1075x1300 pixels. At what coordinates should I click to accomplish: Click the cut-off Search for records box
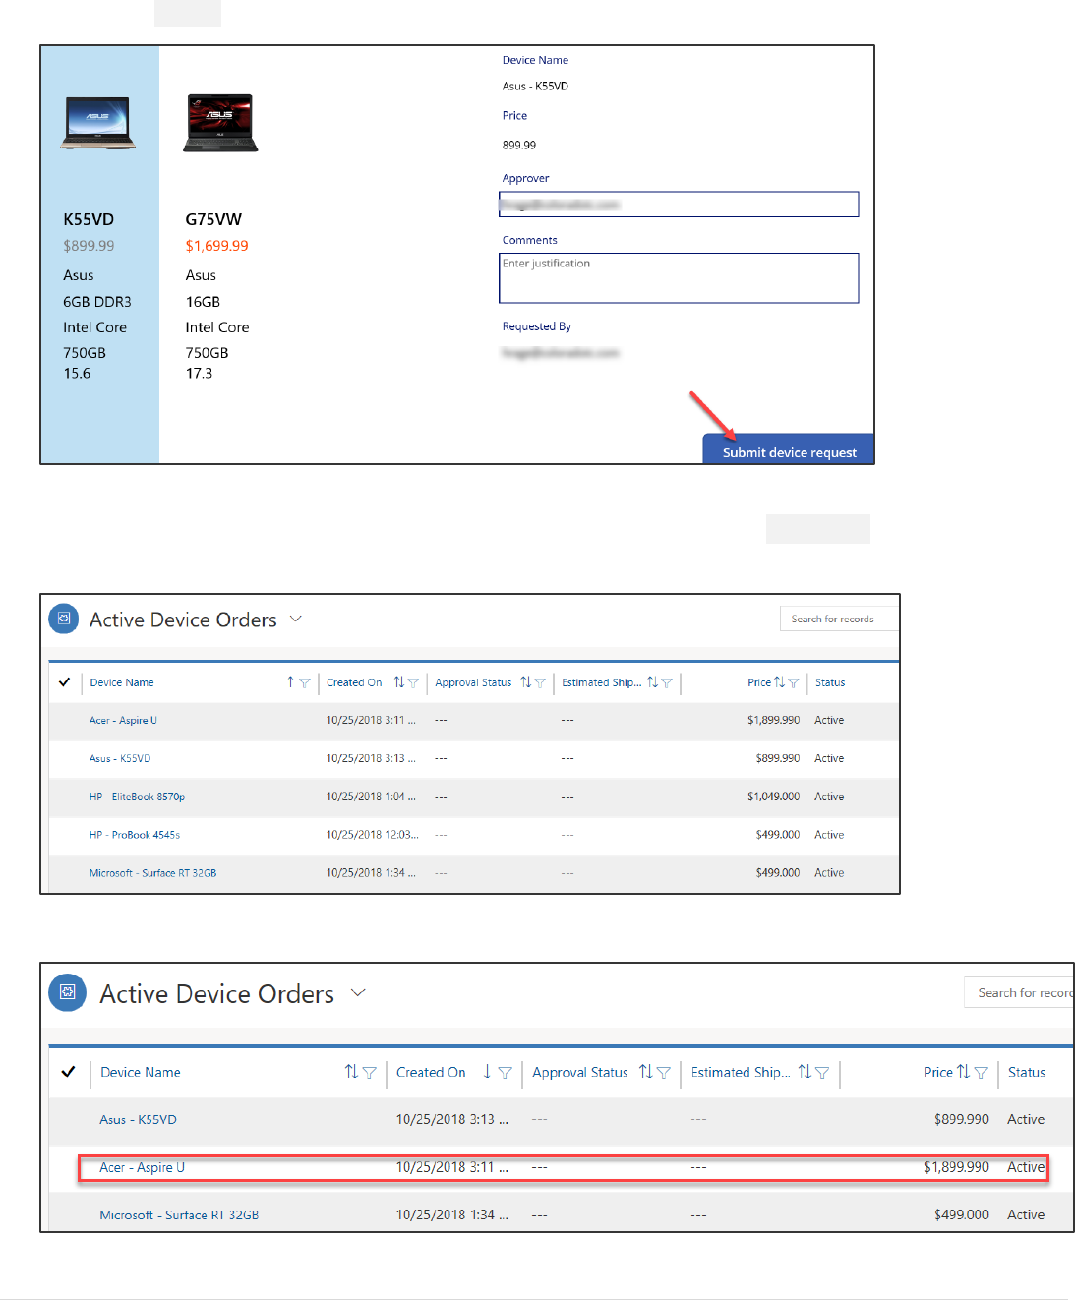pos(1019,992)
